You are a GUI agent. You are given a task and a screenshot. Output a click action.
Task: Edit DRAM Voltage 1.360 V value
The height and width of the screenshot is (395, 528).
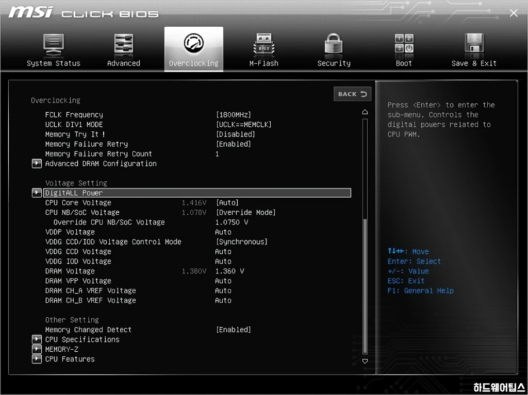(x=229, y=271)
